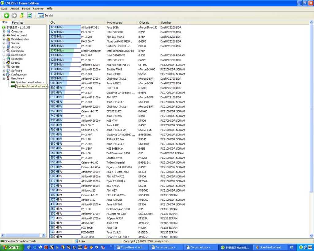Click the Netzwerk tree icon
The height and width of the screenshot is (251, 314).
pyautogui.click(x=8, y=59)
